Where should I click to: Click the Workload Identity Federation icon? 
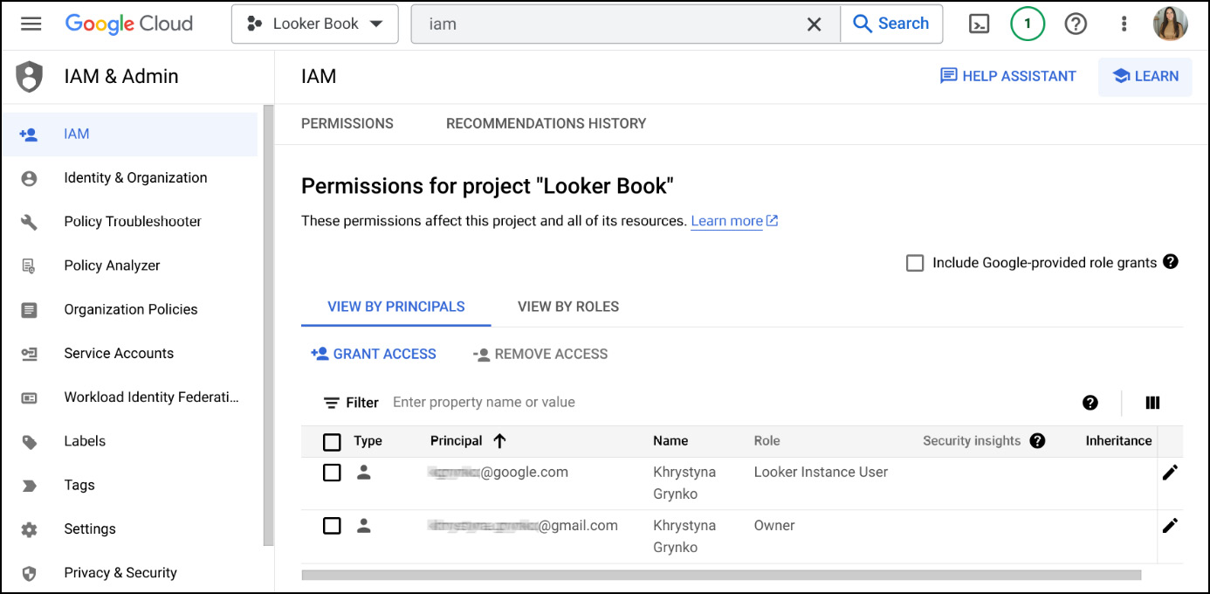pyautogui.click(x=29, y=397)
